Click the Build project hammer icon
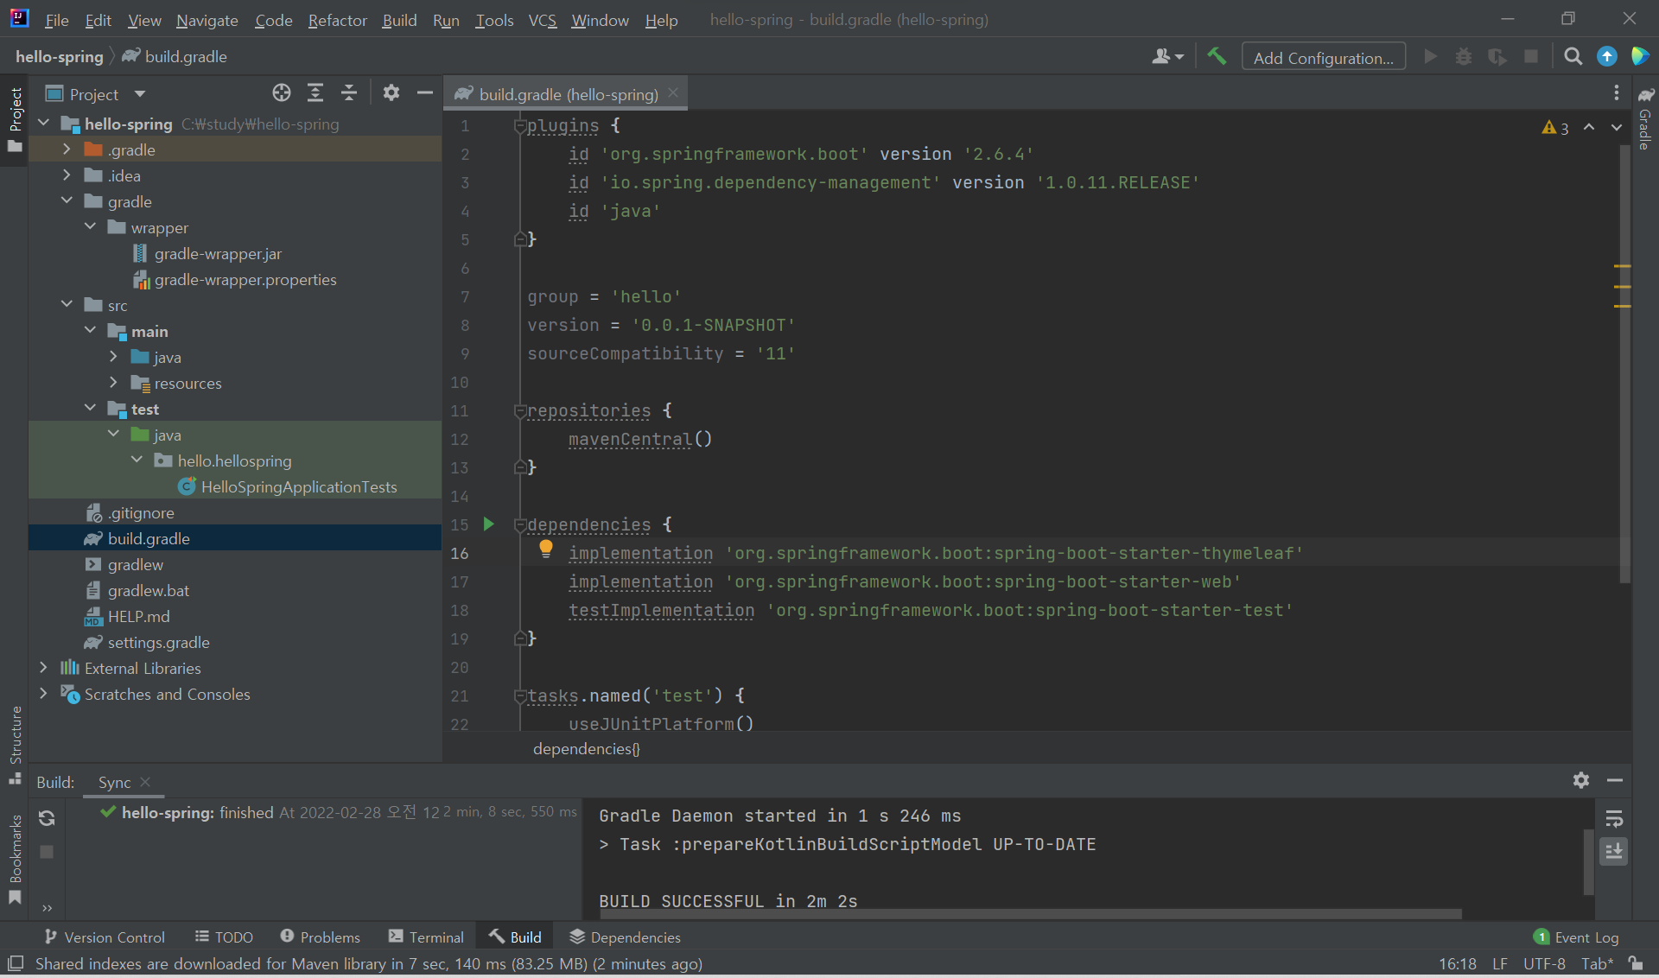Screen dimensions: 1659x978 point(1217,57)
